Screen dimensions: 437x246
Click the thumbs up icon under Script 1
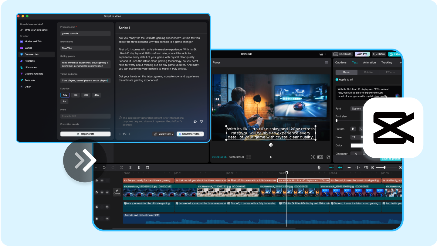coord(195,121)
